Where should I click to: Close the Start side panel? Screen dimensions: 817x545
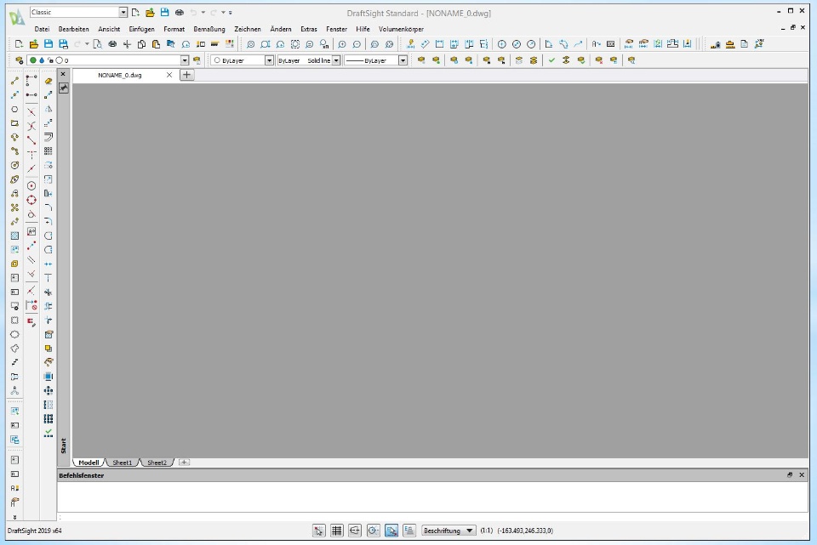pos(63,75)
